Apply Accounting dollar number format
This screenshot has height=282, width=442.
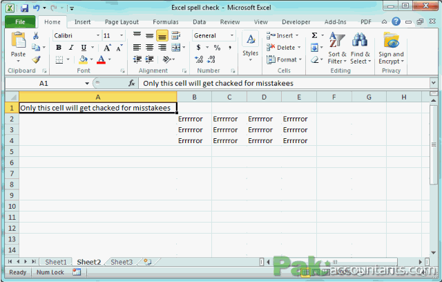click(x=198, y=48)
